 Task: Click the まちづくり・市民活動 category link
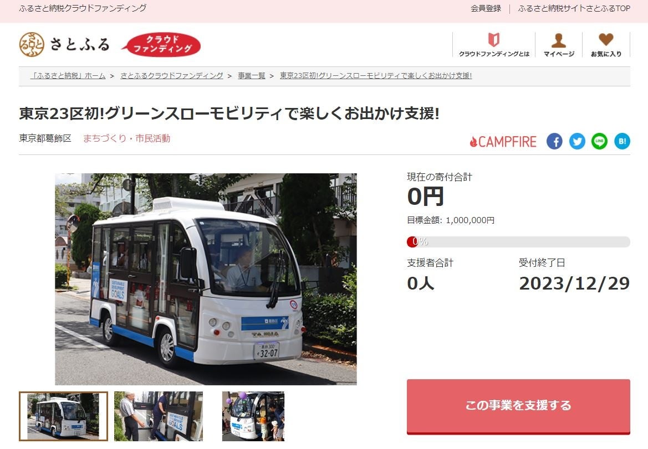(x=126, y=138)
